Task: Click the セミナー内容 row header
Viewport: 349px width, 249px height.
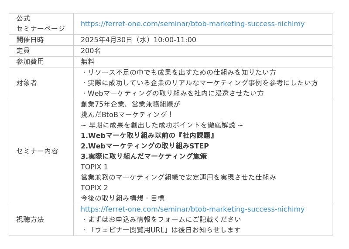Action: (x=41, y=151)
